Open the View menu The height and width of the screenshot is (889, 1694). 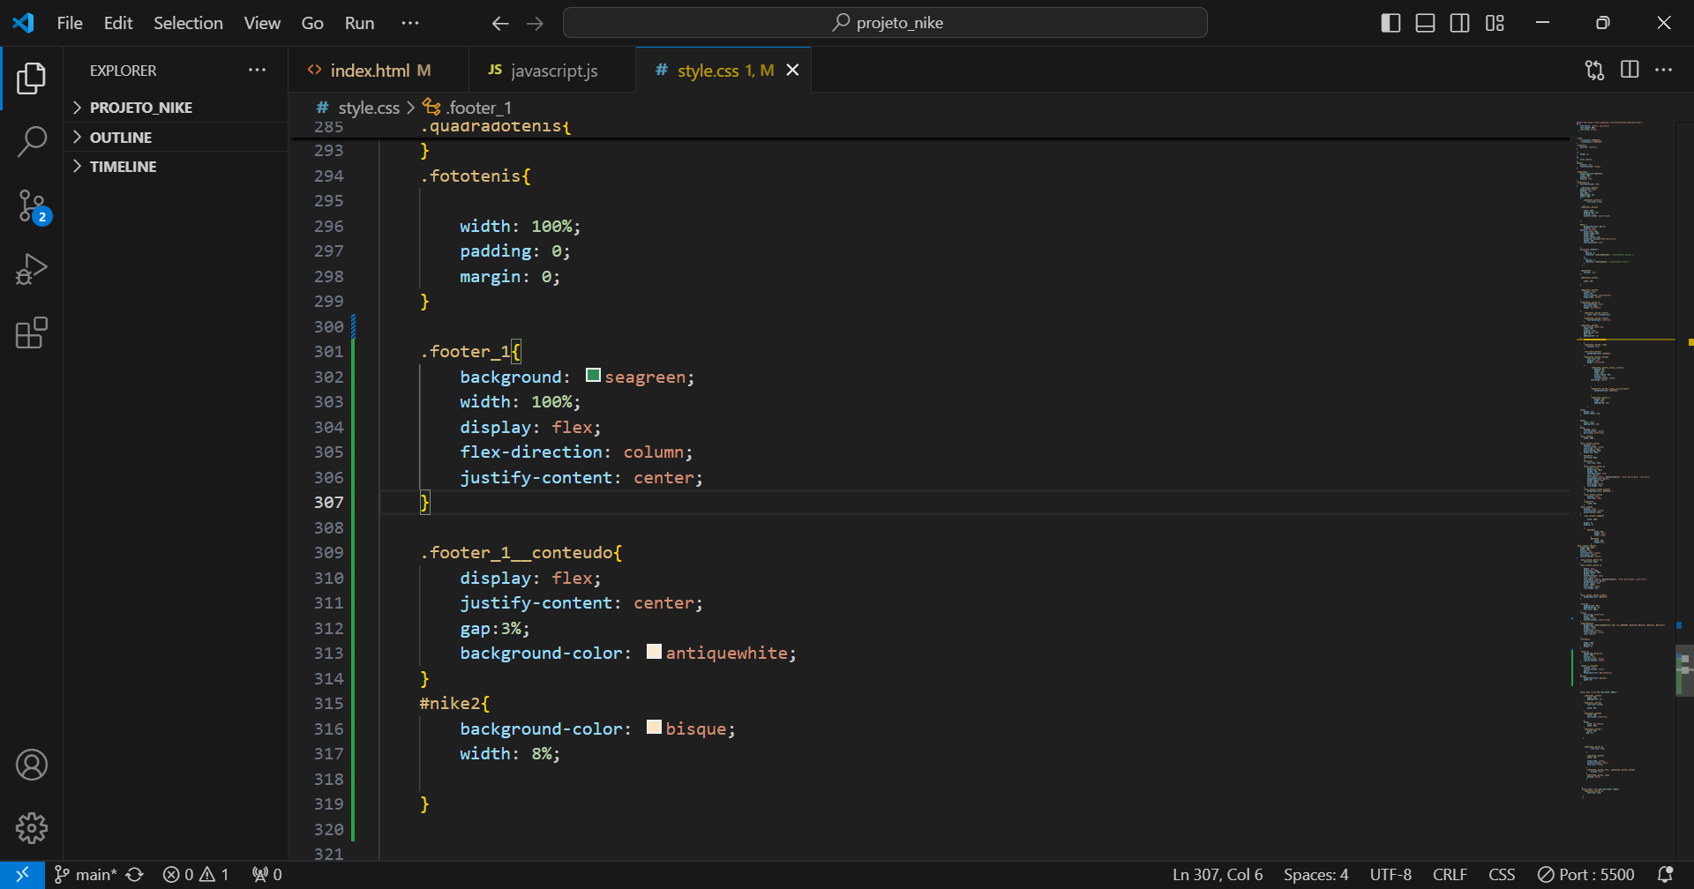(262, 23)
